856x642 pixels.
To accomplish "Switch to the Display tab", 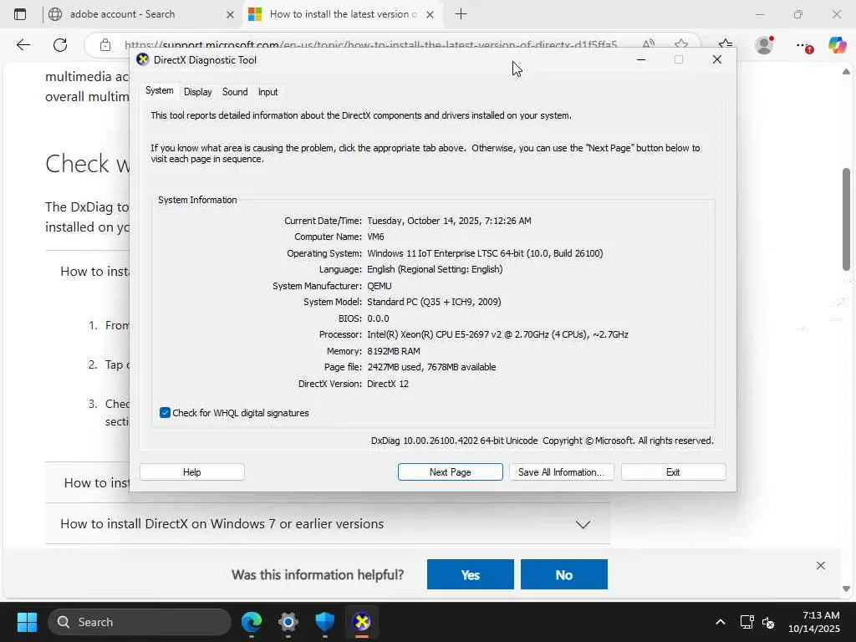I will [197, 92].
